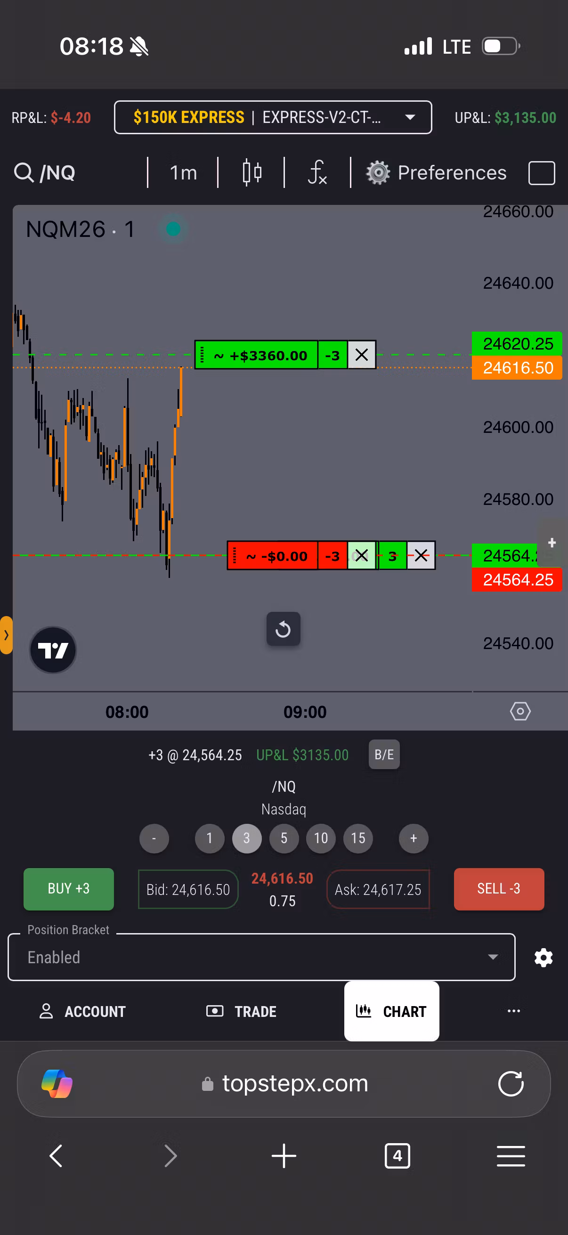Close the 3-contract position on the chart
This screenshot has height=1235, width=568.
pyautogui.click(x=421, y=556)
